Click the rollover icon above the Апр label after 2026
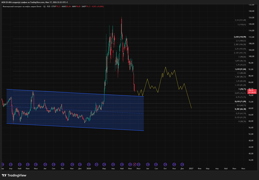259x180 pixels. click(113, 164)
